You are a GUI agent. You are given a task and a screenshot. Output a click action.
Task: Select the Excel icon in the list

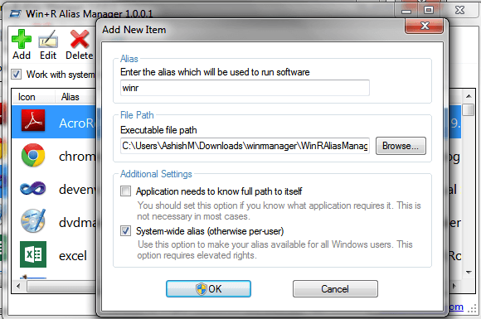[x=33, y=254]
